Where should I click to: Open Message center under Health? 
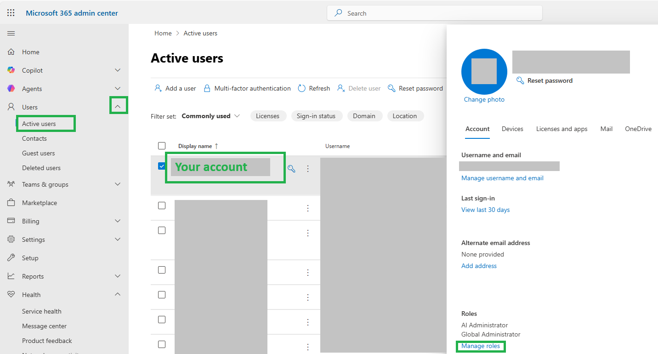(45, 326)
